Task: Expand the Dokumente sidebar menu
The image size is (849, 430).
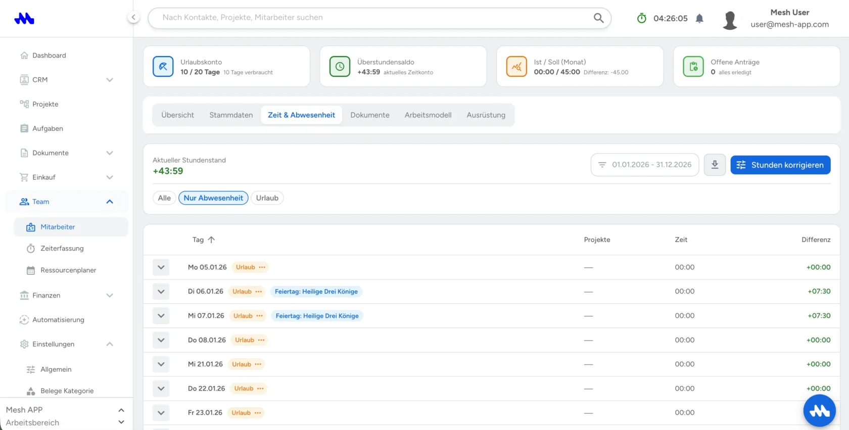Action: click(110, 153)
